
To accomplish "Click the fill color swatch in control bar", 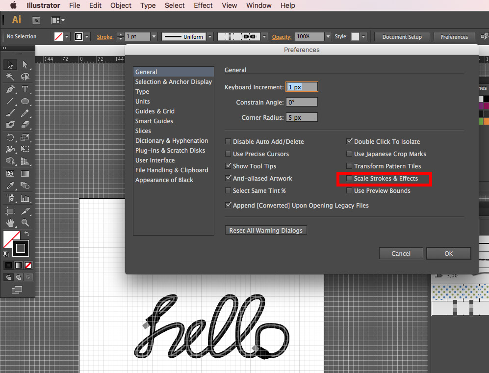I will (58, 37).
